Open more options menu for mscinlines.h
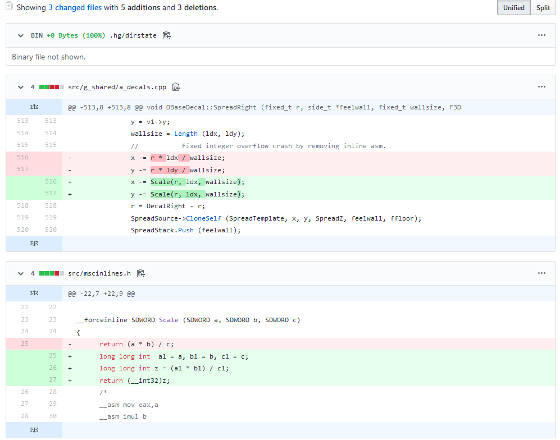The width and height of the screenshot is (560, 440). pos(541,273)
